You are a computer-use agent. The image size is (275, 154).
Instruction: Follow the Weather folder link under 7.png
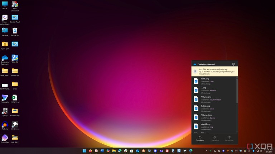tap(213, 91)
